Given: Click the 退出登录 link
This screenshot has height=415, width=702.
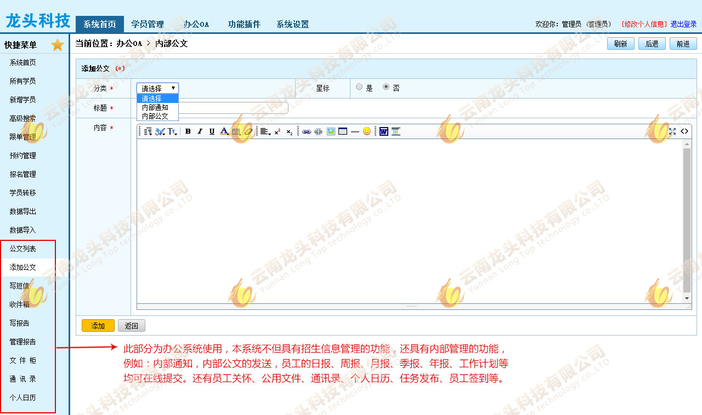Looking at the screenshot, I should [683, 24].
